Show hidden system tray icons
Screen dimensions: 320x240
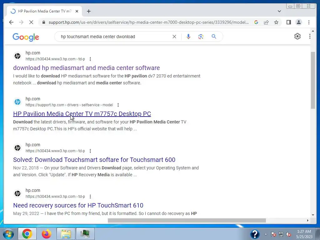coord(266,234)
